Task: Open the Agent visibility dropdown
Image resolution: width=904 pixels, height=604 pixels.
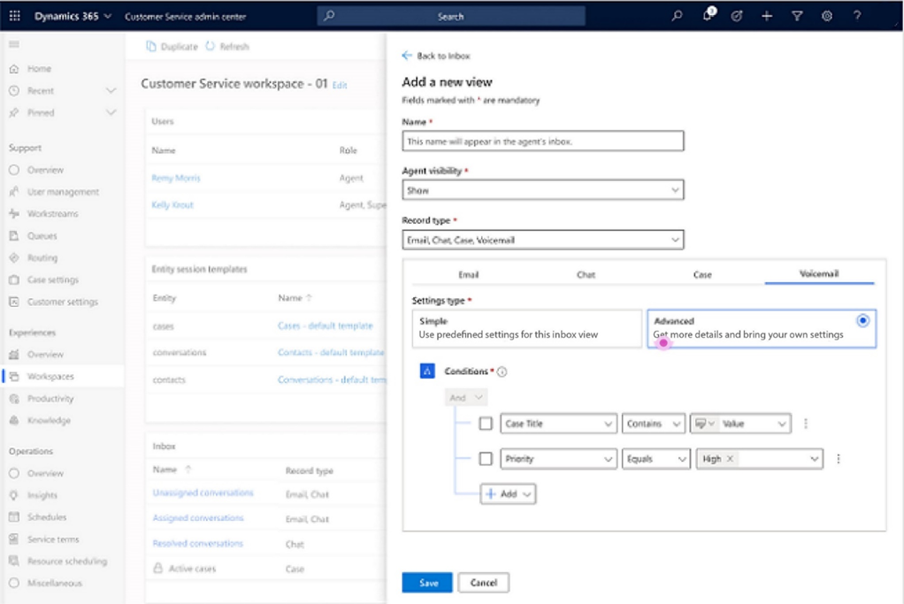Action: [542, 190]
